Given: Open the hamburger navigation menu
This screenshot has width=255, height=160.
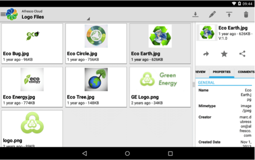Looking at the screenshot, I should tap(3, 14).
